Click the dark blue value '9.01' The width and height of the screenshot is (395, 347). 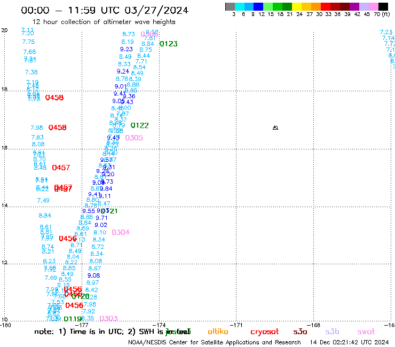coord(121,86)
